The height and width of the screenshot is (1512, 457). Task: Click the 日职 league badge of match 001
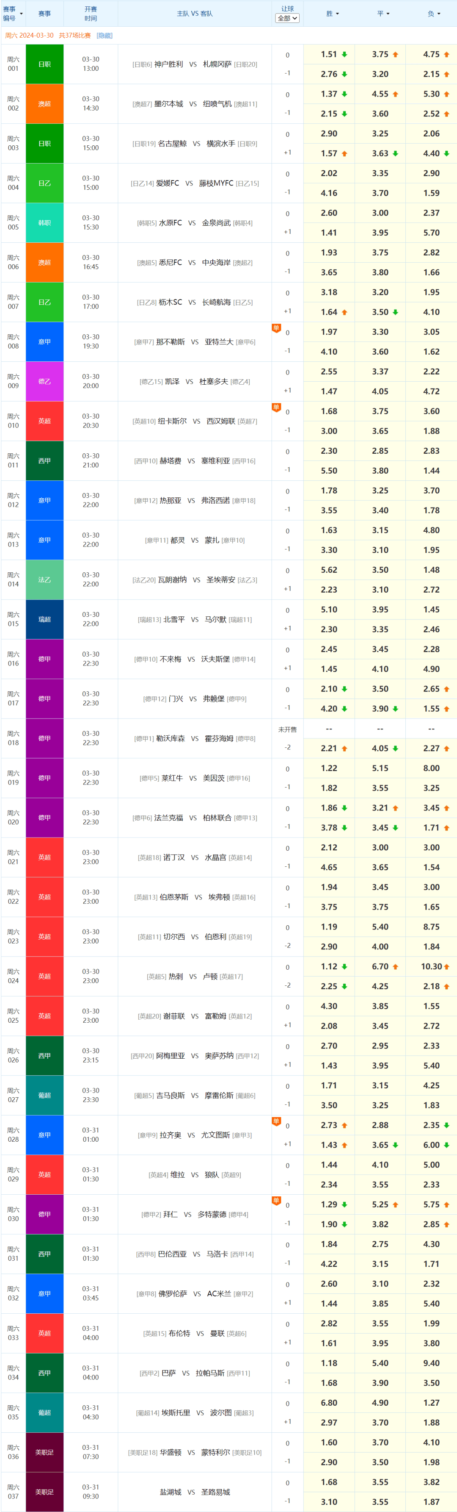click(44, 64)
